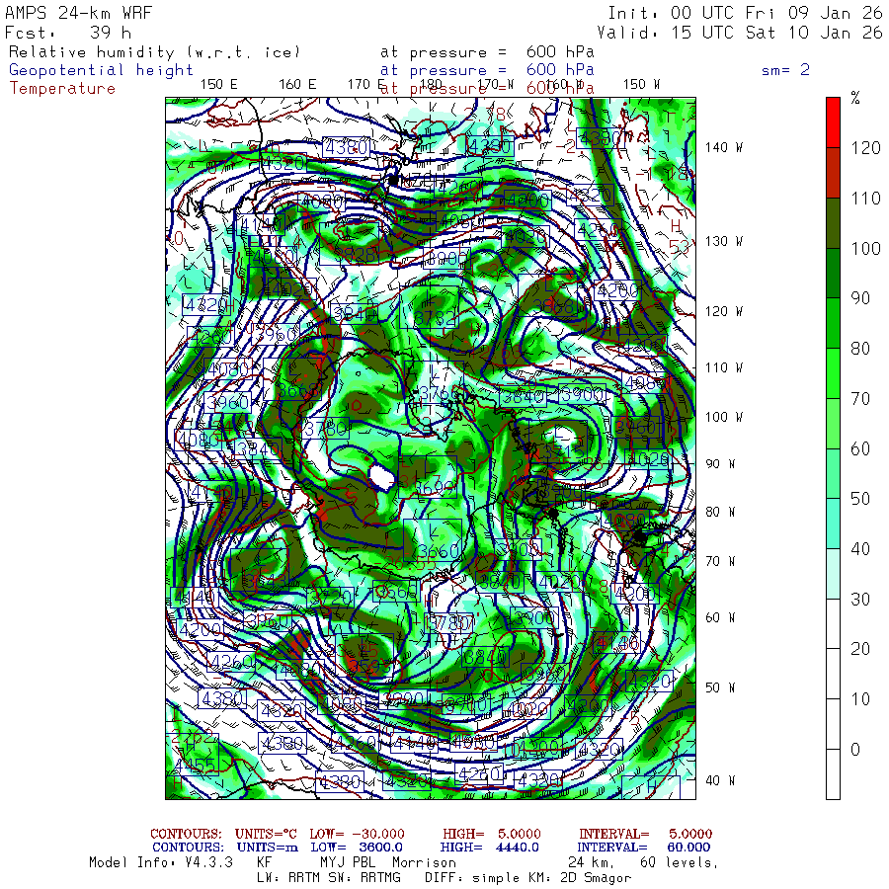
Task: Click the '3828' contour label on the map
Action: tap(355, 254)
